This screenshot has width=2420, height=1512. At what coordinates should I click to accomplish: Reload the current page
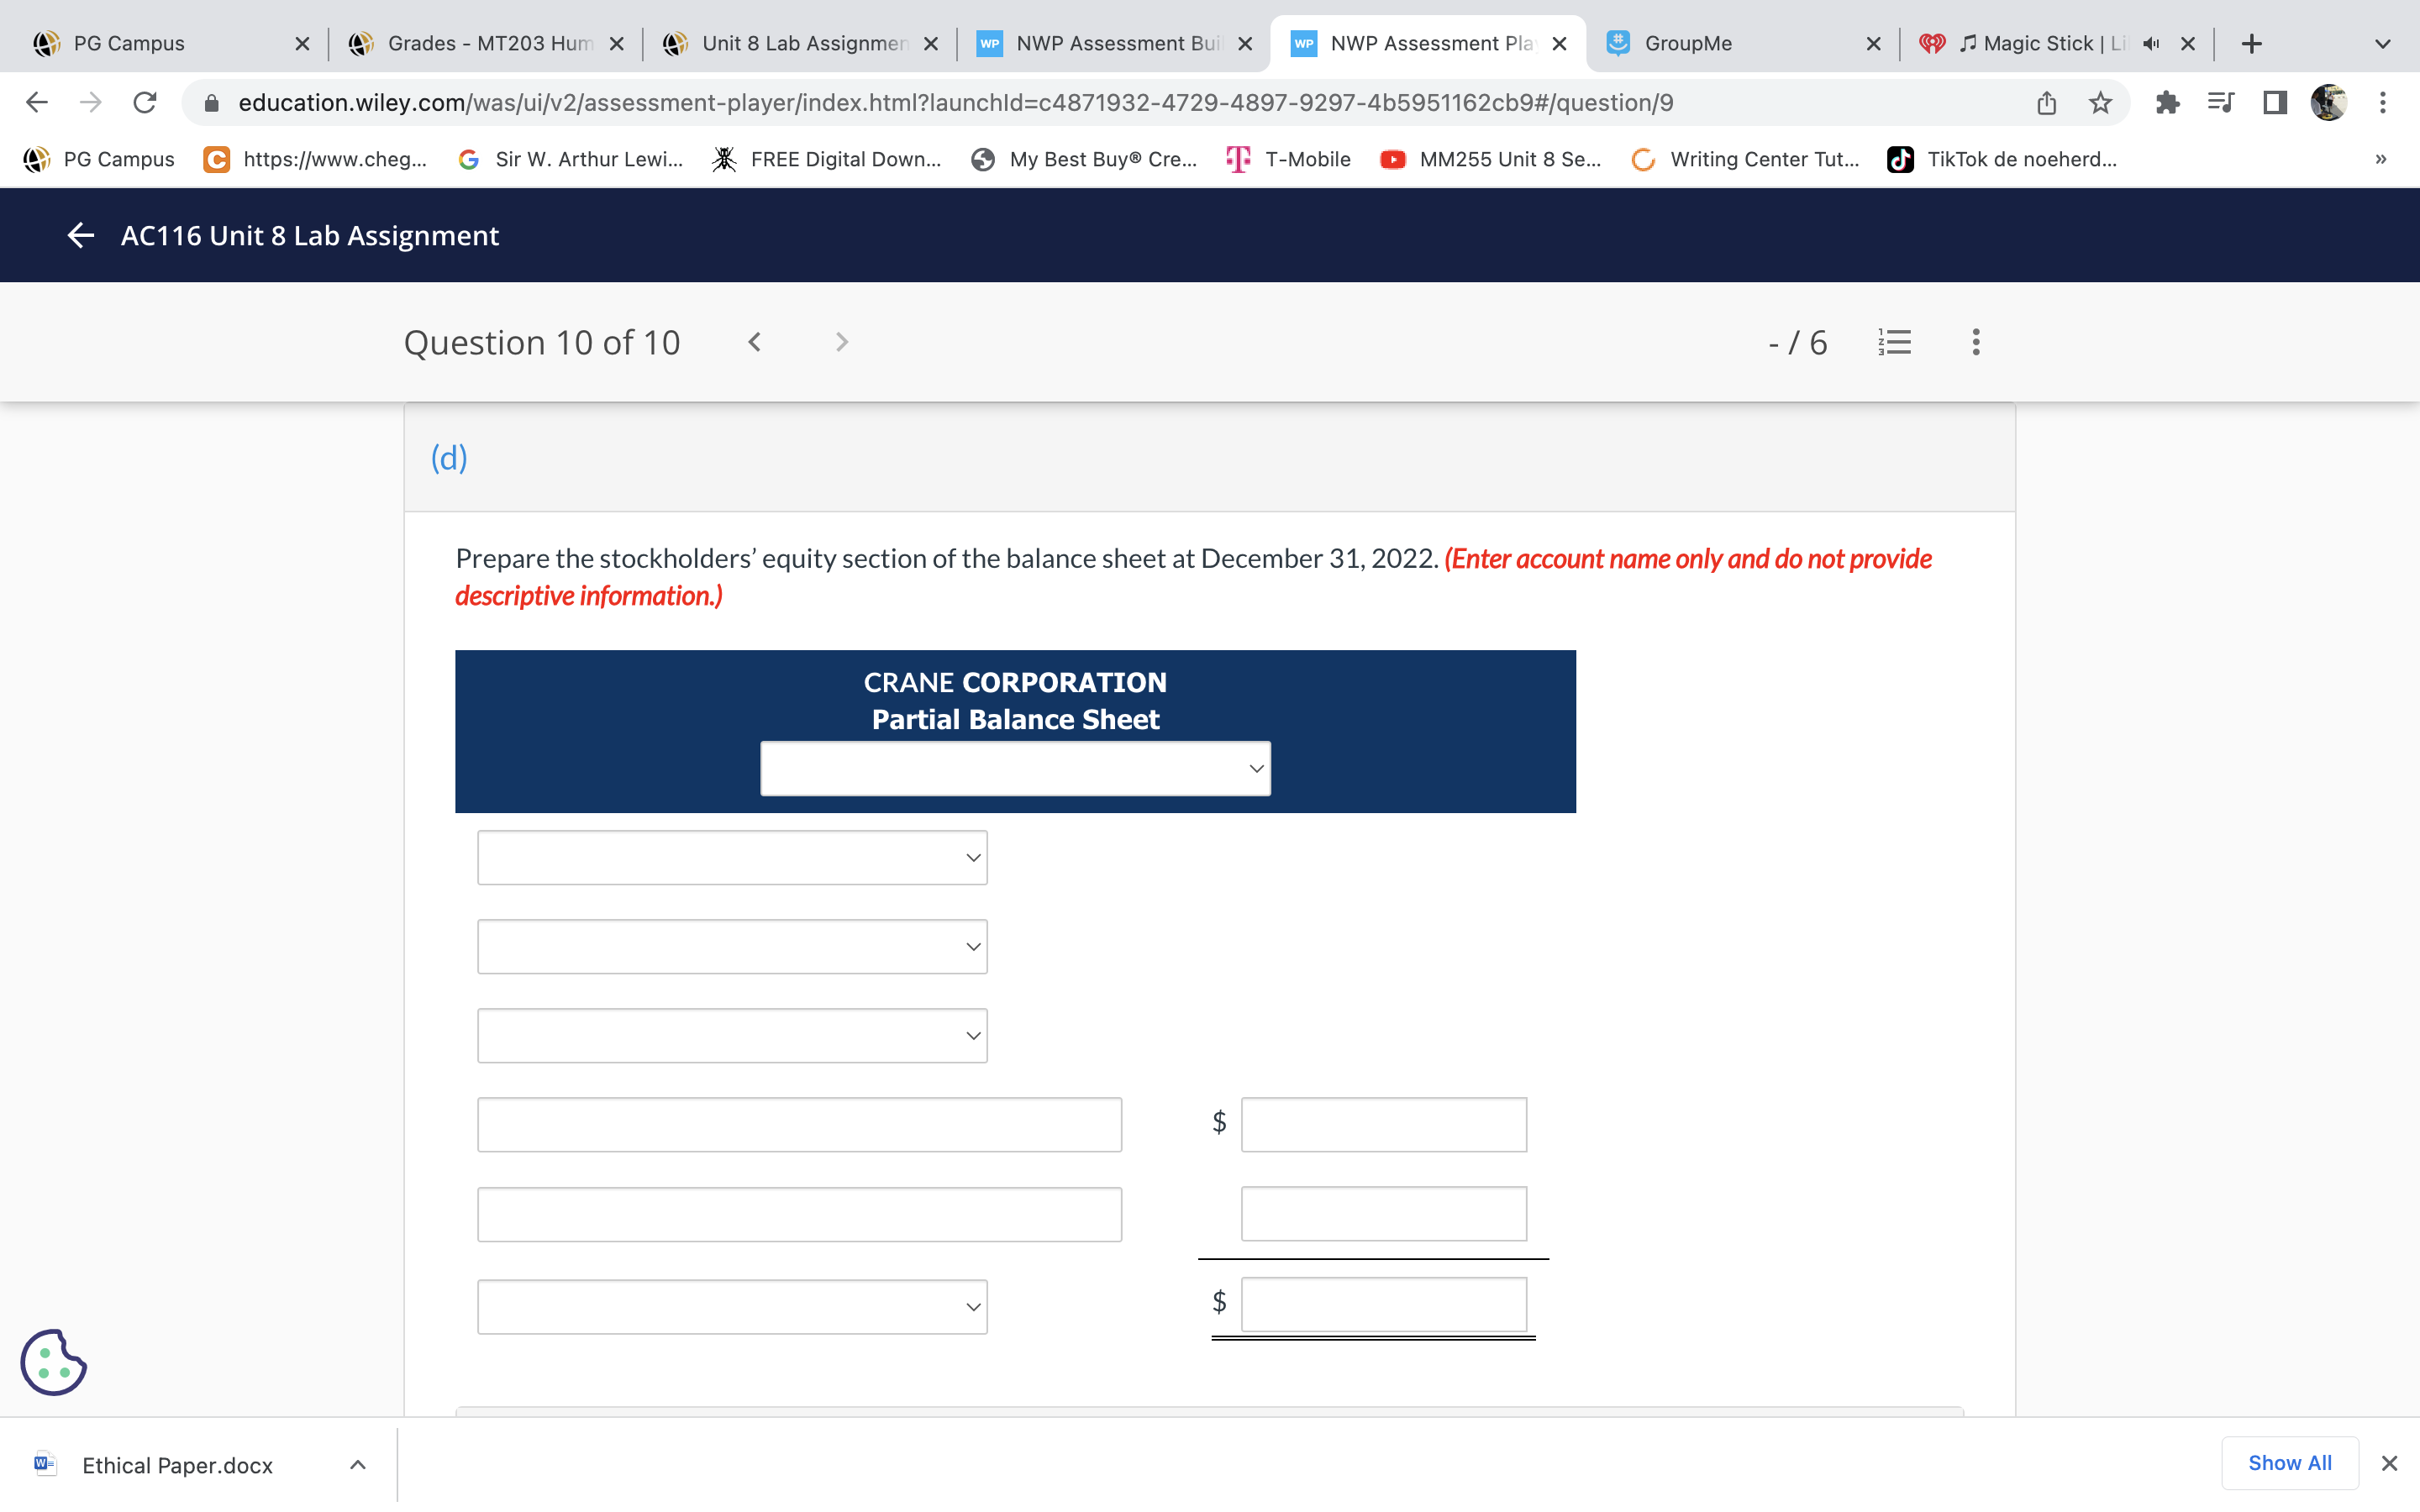coord(145,103)
